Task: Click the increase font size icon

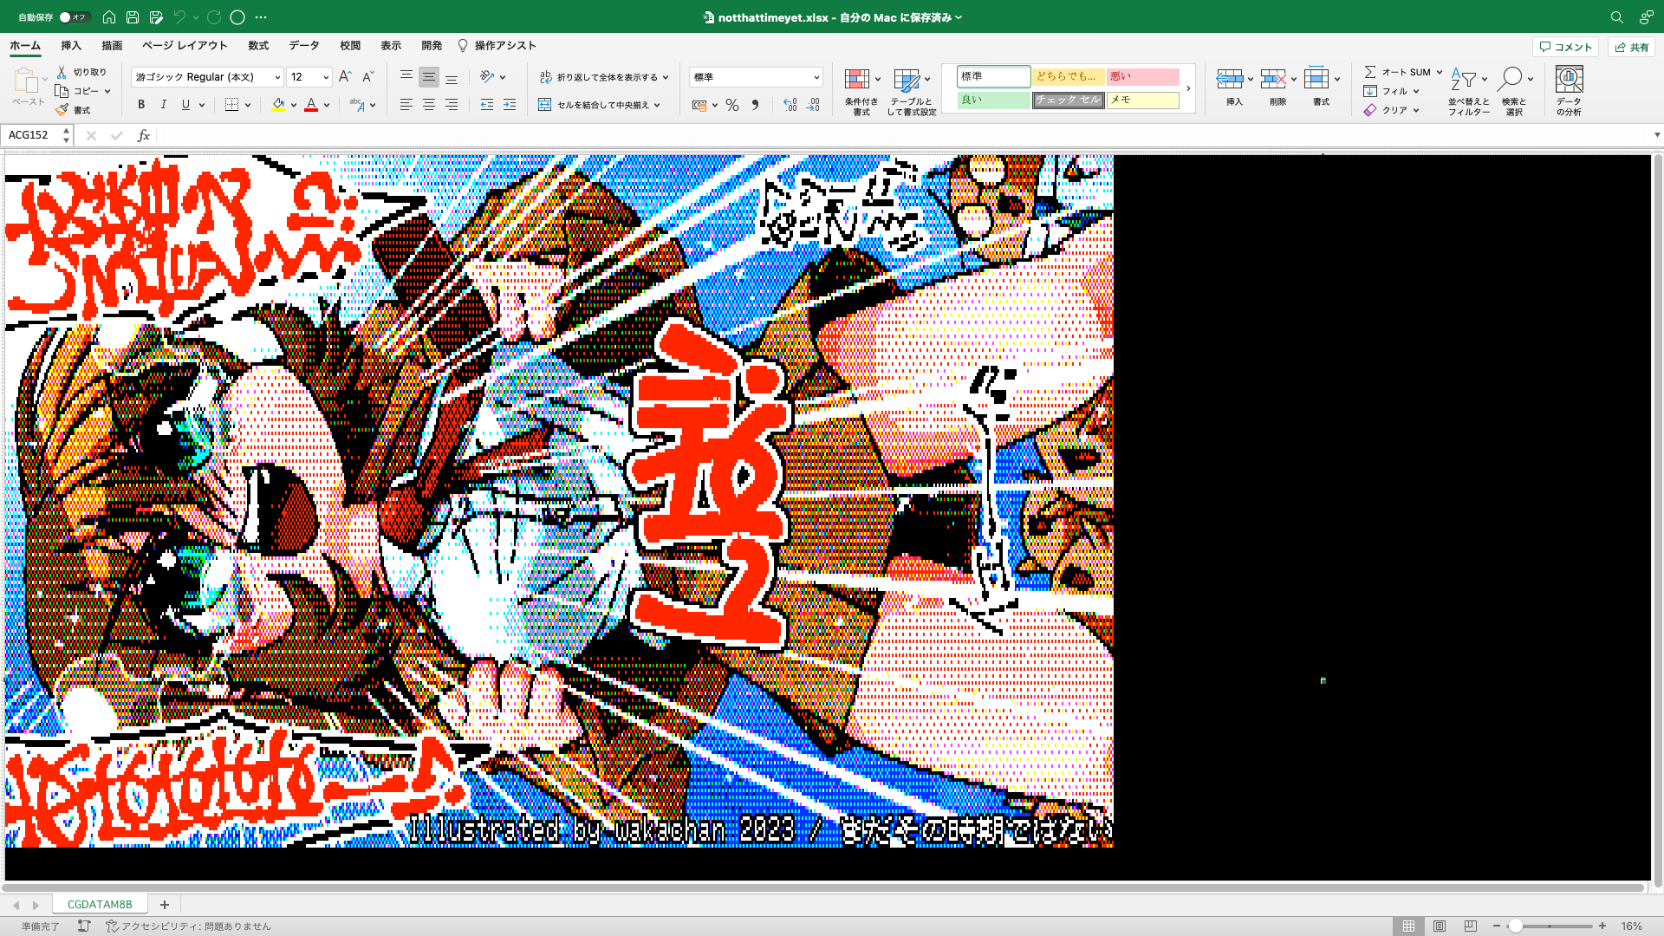Action: tap(345, 77)
